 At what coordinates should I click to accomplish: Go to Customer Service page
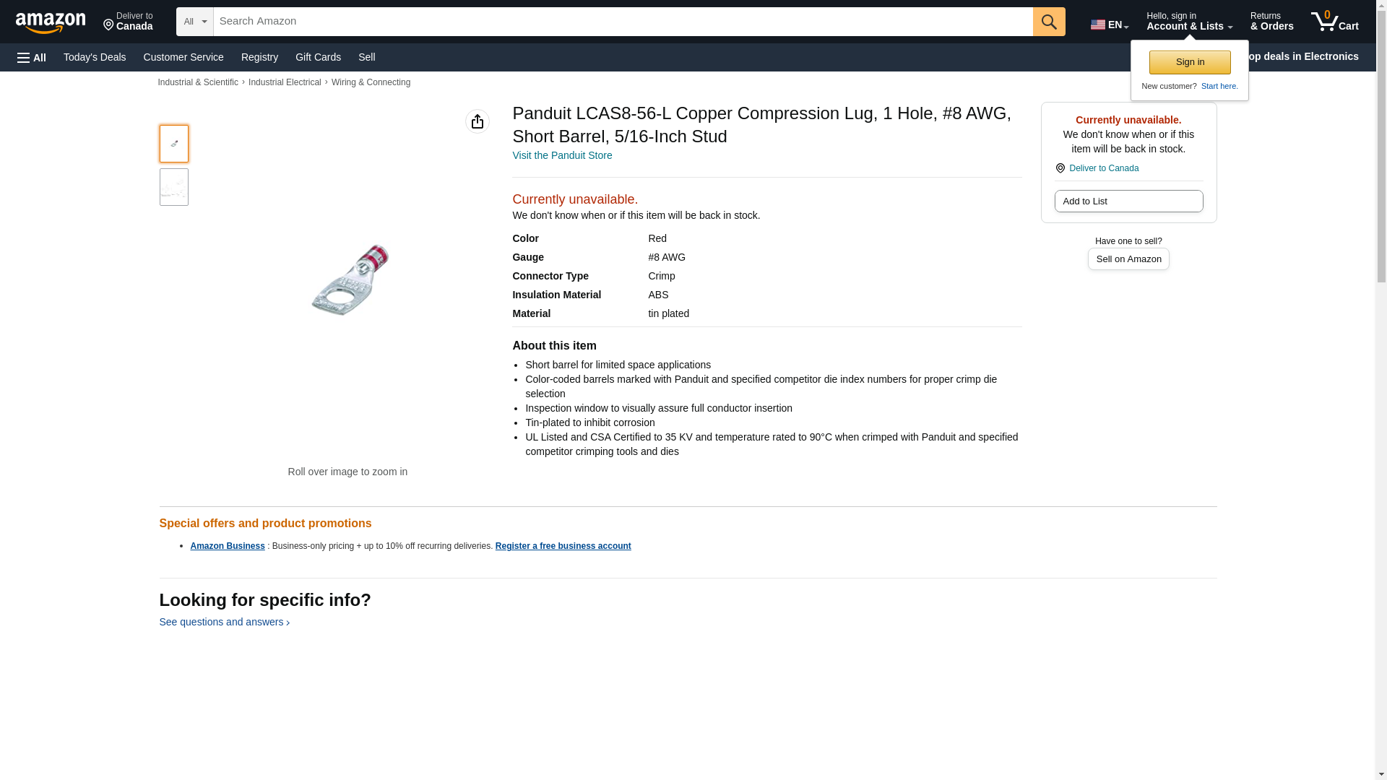[x=183, y=57]
